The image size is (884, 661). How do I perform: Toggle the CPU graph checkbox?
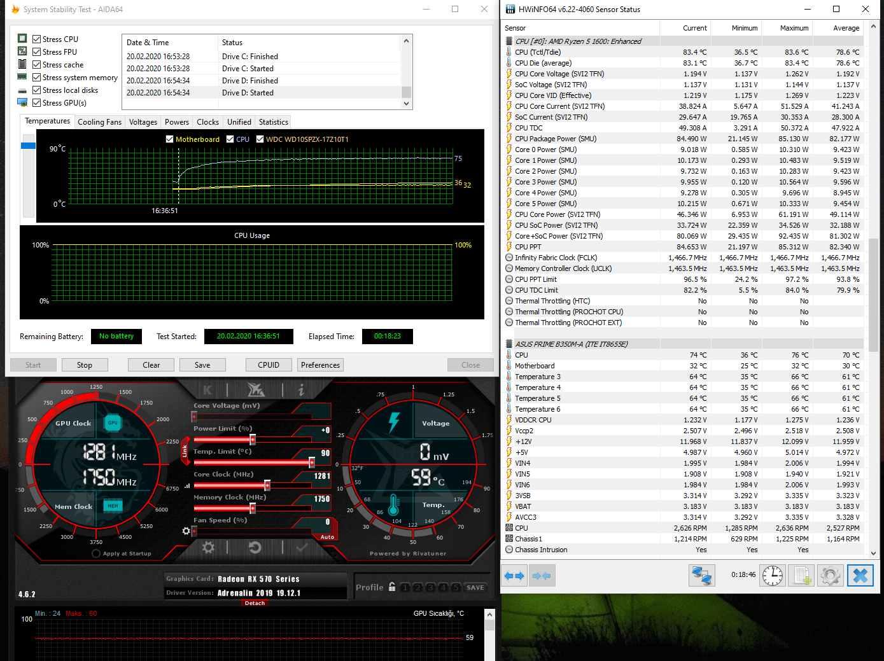point(230,139)
